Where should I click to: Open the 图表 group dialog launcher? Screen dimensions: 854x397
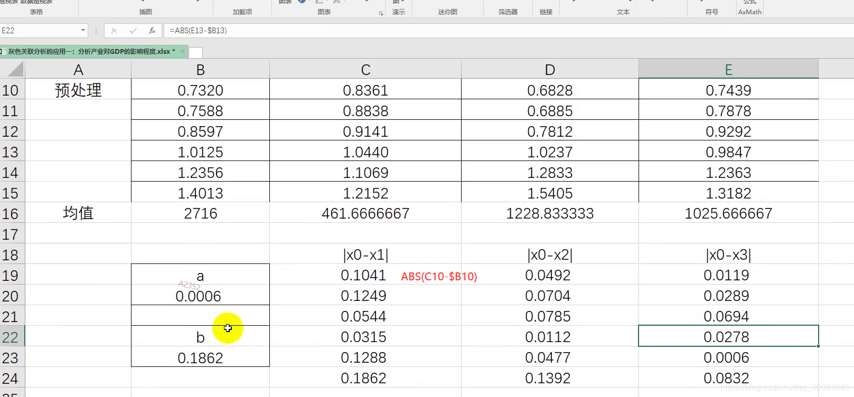(381, 14)
